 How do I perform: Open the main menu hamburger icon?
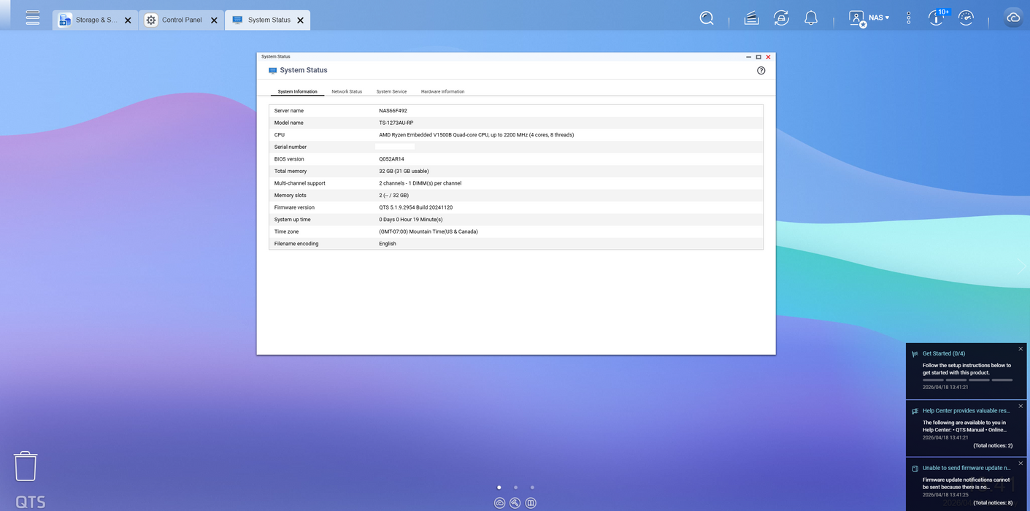click(32, 18)
